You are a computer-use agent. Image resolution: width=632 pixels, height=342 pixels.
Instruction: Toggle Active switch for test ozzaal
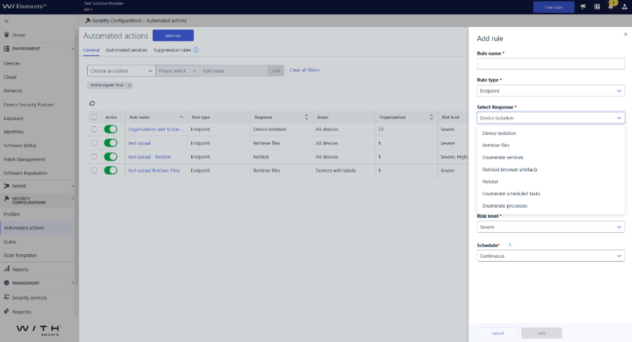(x=111, y=143)
